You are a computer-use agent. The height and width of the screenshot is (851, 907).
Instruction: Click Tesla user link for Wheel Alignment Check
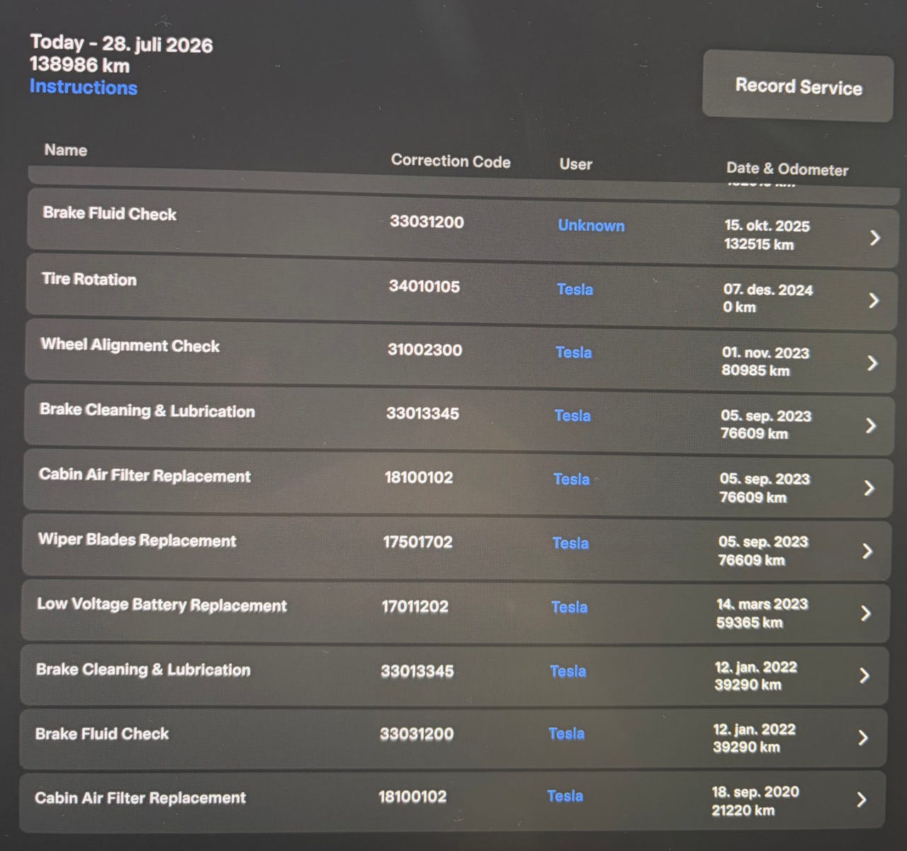click(x=573, y=352)
